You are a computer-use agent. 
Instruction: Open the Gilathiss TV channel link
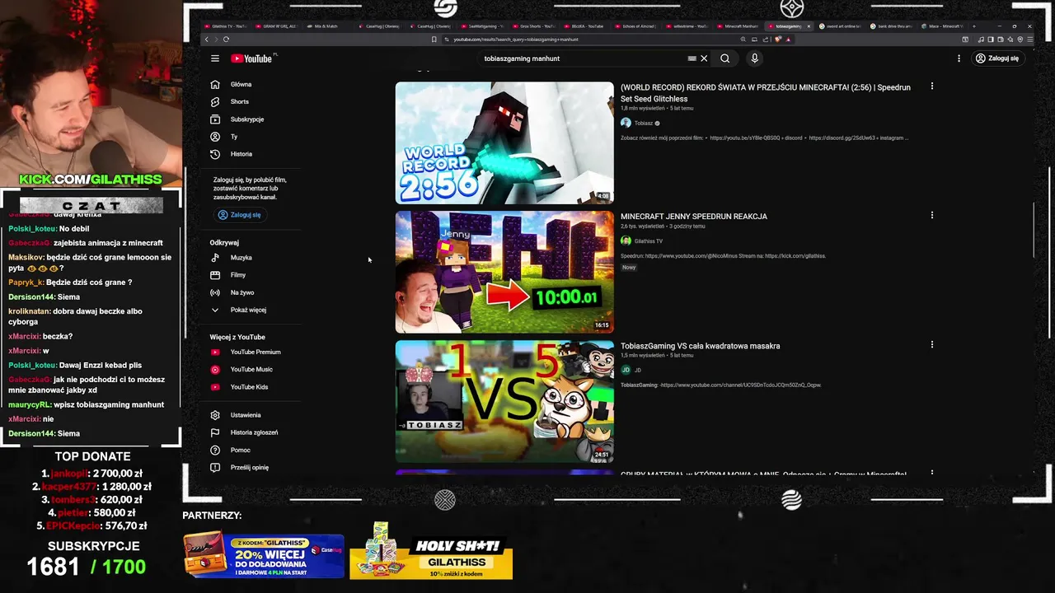(648, 241)
